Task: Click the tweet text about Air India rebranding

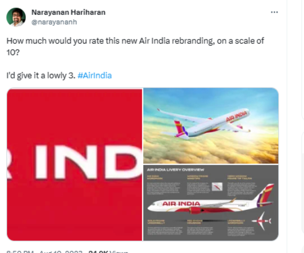Action: tap(135, 47)
